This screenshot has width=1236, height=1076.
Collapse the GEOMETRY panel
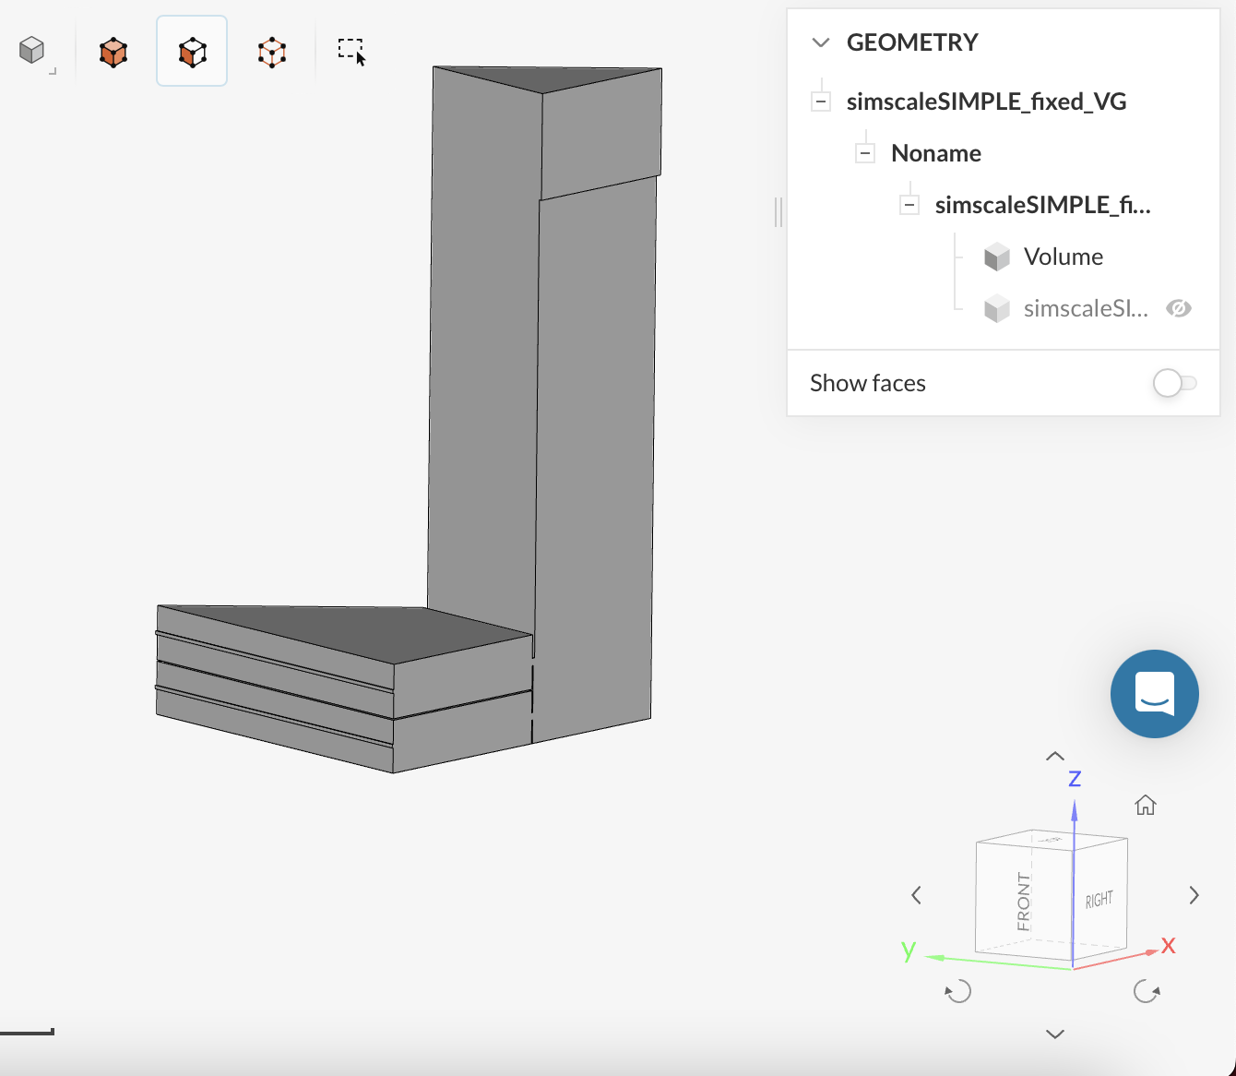(x=820, y=42)
